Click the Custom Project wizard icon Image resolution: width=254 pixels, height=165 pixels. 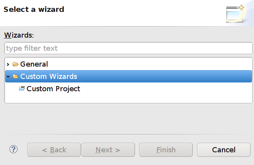[x=22, y=89]
